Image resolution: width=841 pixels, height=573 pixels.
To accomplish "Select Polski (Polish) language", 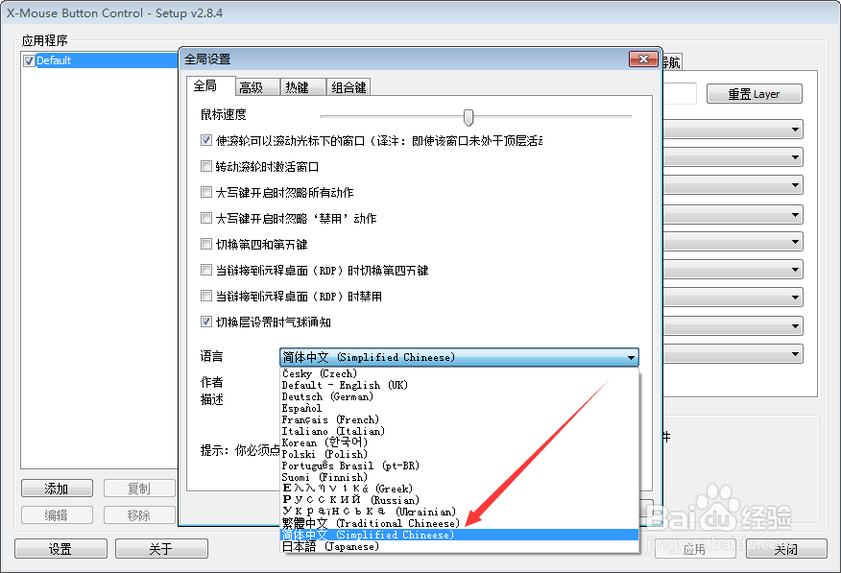I will pyautogui.click(x=460, y=455).
